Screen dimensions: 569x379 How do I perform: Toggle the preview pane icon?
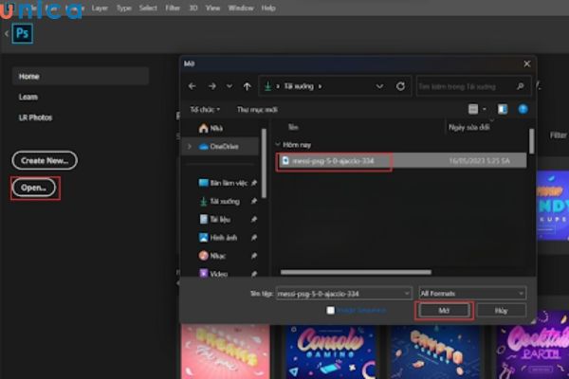[x=503, y=109]
